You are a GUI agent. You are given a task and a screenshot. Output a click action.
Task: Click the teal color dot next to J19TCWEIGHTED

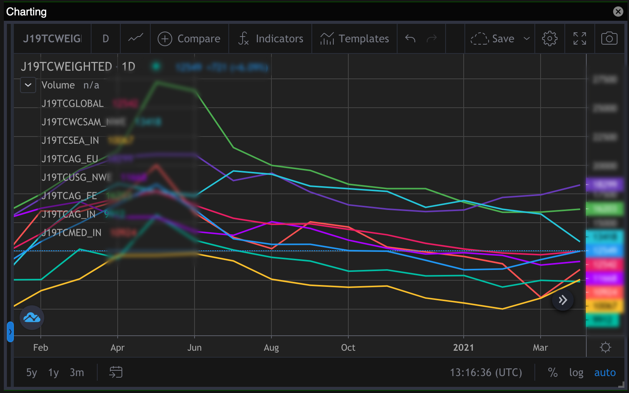(156, 66)
